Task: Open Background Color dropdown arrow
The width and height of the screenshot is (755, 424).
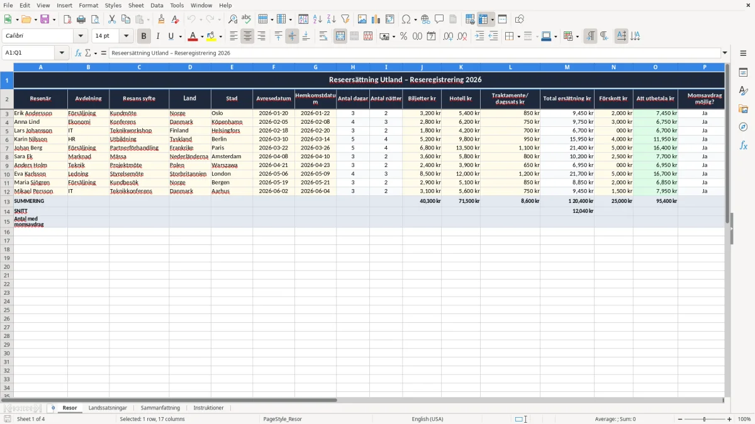Action: point(220,36)
